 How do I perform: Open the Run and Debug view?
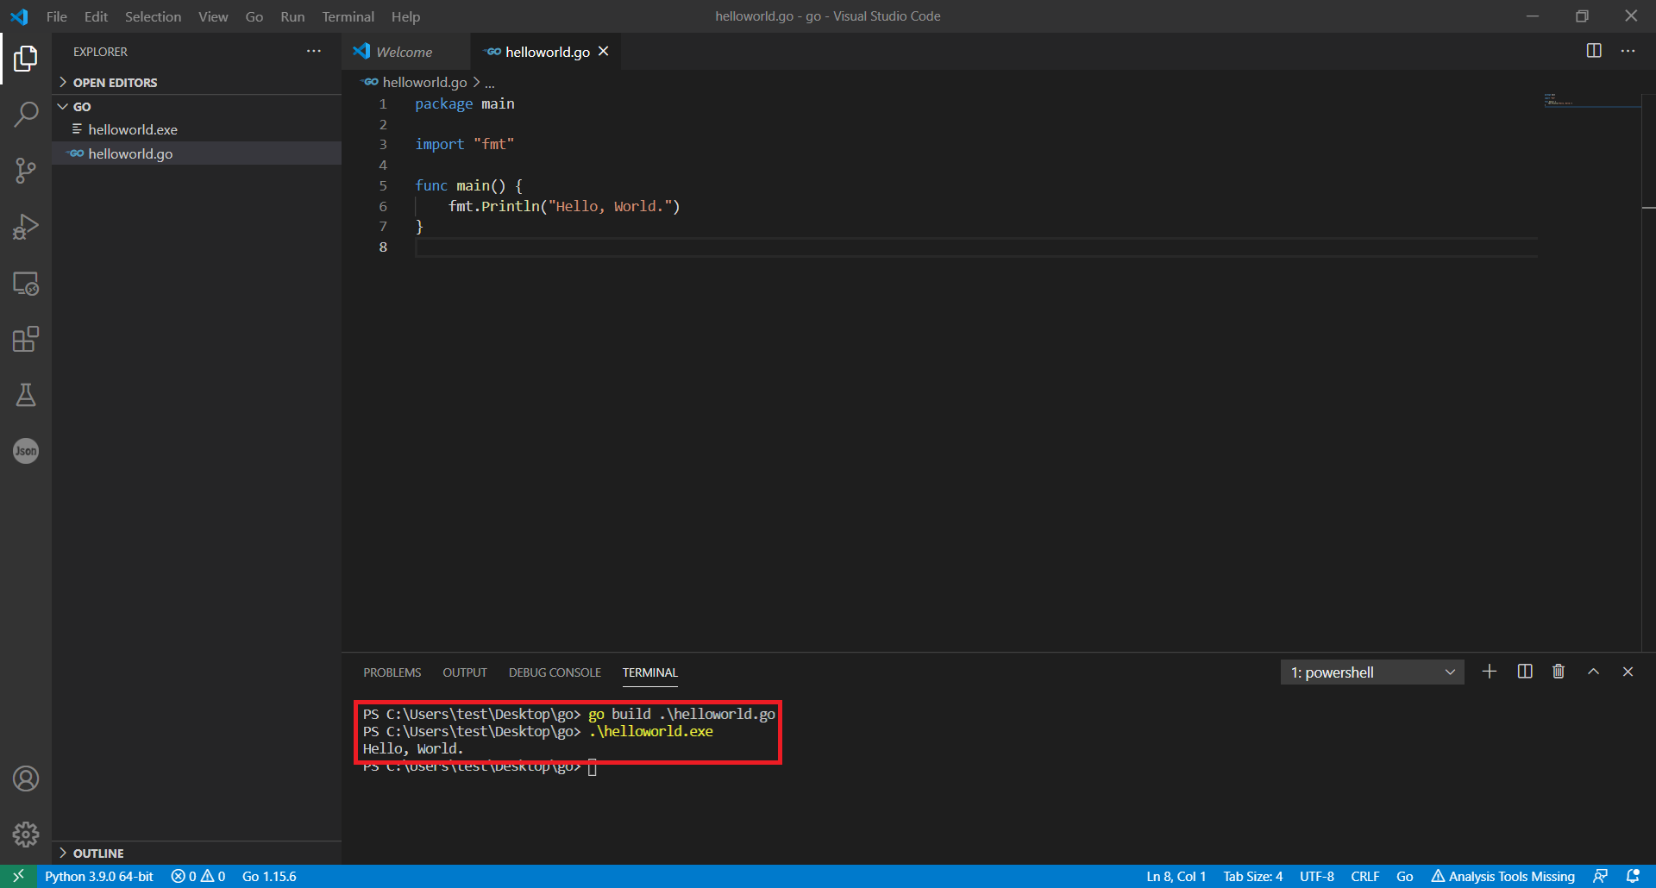26,227
